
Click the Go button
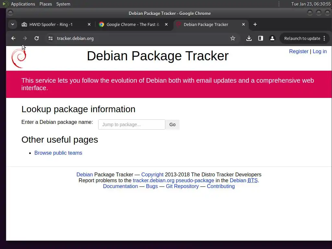[x=172, y=124]
